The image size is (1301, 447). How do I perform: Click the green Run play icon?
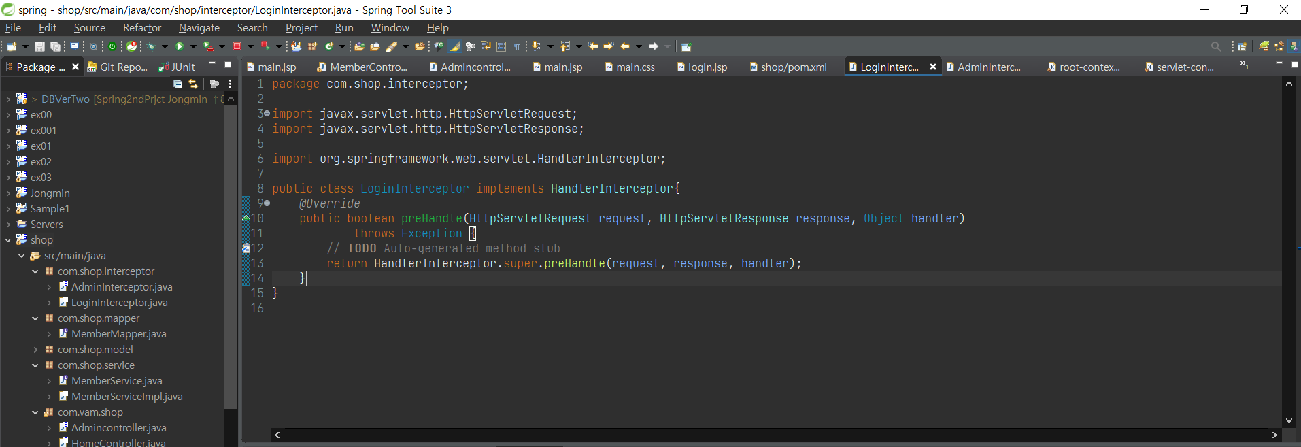(x=180, y=46)
